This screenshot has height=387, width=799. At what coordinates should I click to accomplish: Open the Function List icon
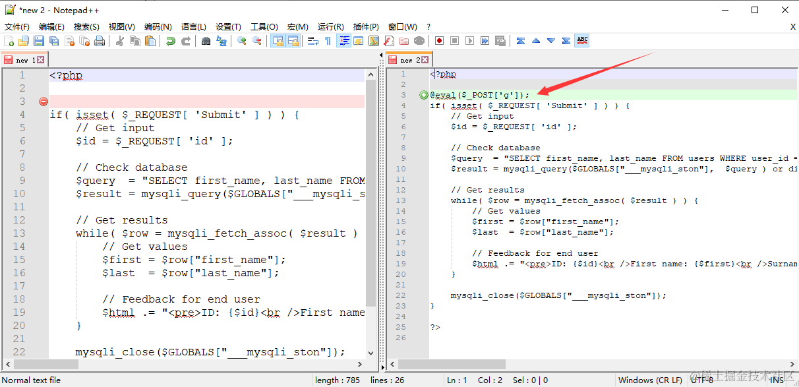(x=389, y=41)
